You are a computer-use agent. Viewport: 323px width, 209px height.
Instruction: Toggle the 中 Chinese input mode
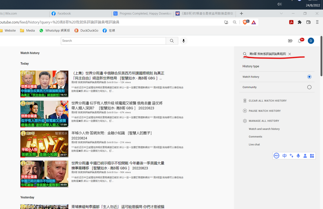[x=284, y=156]
